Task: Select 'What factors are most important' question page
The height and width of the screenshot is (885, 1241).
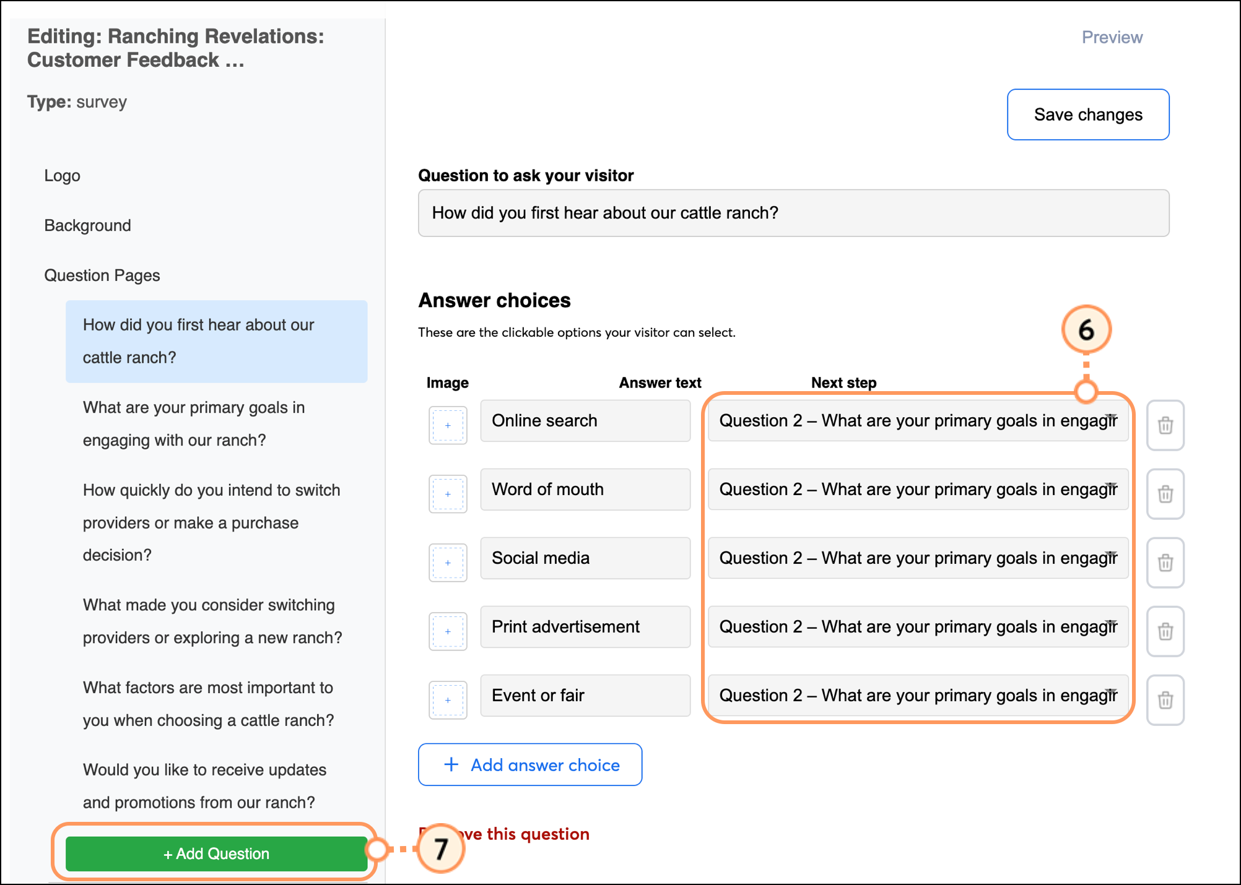Action: tap(217, 704)
